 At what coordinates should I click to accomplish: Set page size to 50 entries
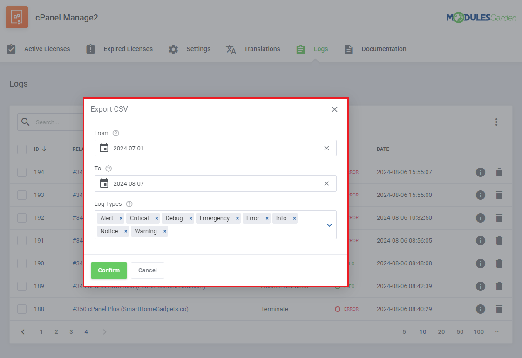(460, 332)
